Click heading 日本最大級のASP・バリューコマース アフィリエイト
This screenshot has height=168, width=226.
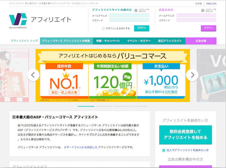pos(55,117)
